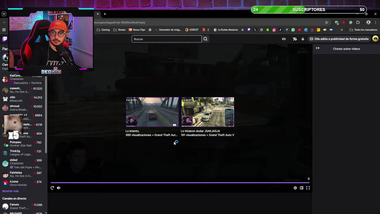Go to Twitch home logo
This screenshot has width=380, height=214.
tap(5, 39)
